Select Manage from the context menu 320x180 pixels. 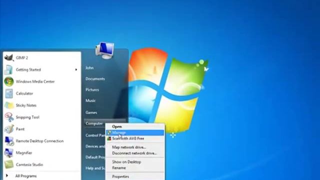click(x=135, y=132)
